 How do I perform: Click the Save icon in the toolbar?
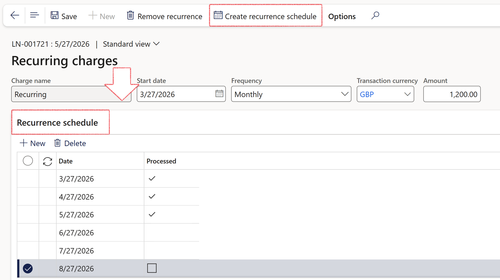[55, 16]
